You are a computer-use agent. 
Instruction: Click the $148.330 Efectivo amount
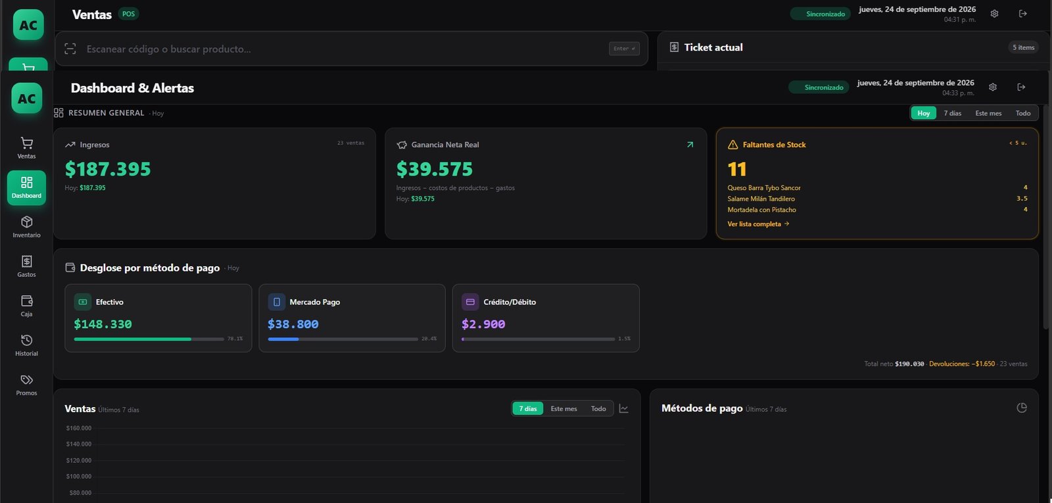point(103,324)
